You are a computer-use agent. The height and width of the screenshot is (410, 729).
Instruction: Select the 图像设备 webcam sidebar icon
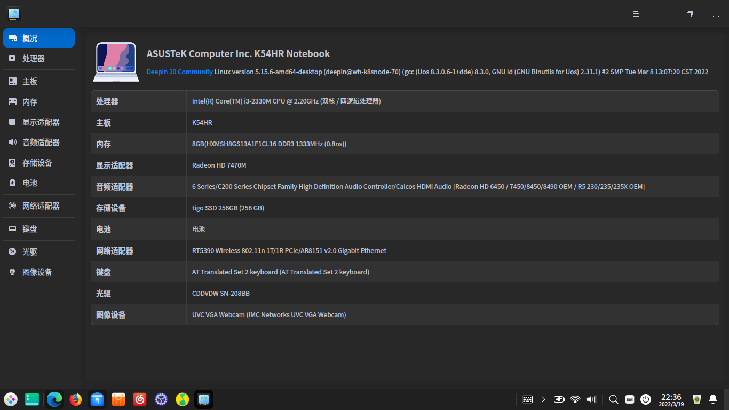click(12, 272)
